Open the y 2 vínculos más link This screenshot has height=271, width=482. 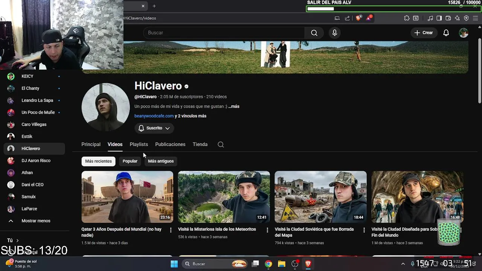[x=191, y=116]
